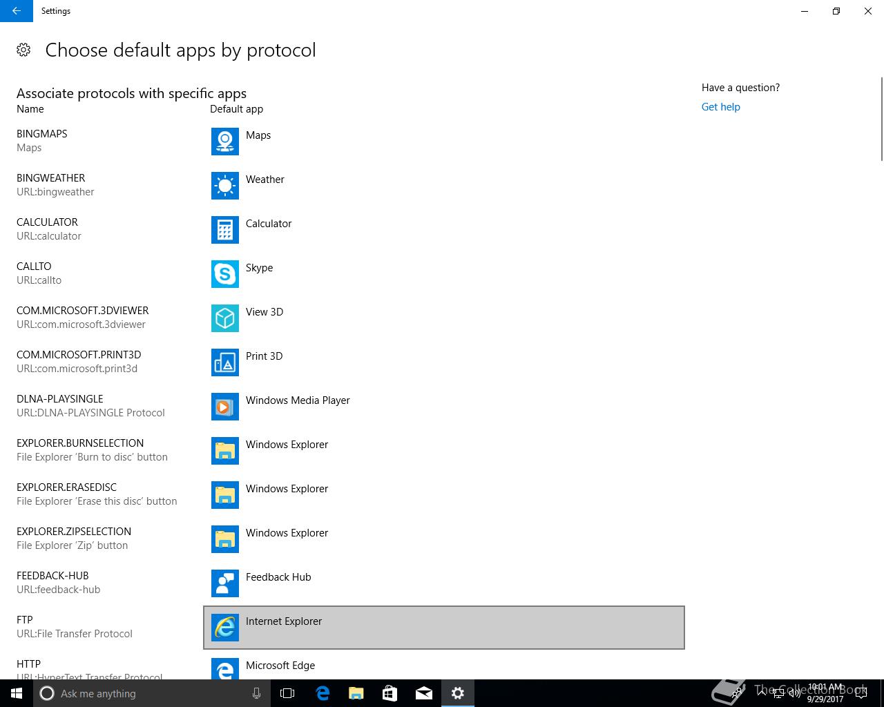Change default app labeled Calculator
The width and height of the screenshot is (884, 707).
click(x=444, y=230)
